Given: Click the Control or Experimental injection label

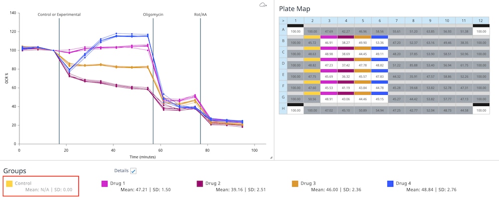Looking at the screenshot, I should 59,14.
